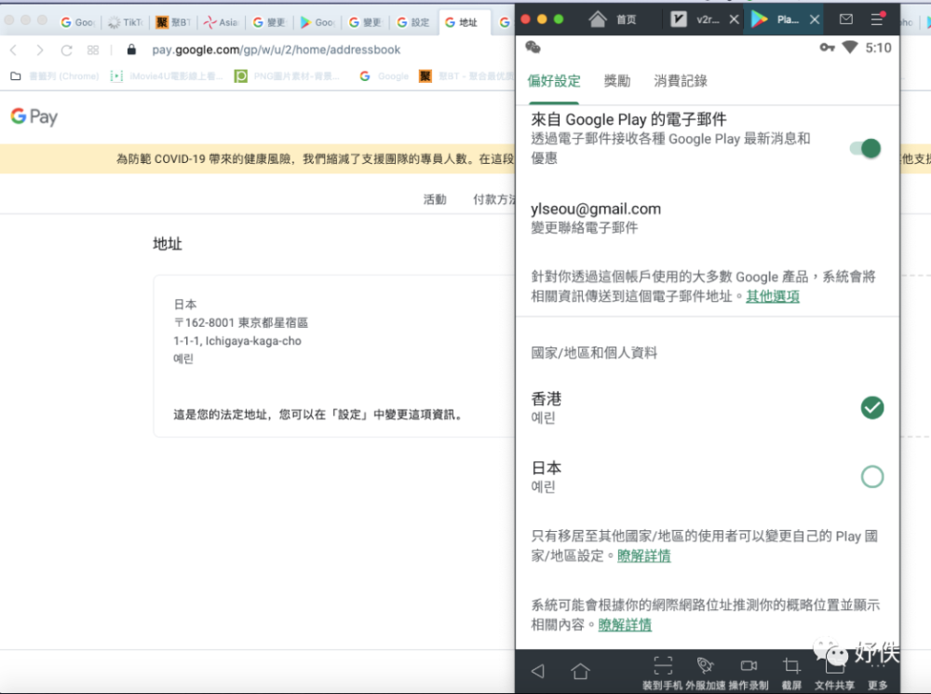Switch to the 設定 browser tab
The width and height of the screenshot is (931, 694).
[x=412, y=22]
